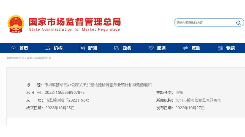Click the heart icon beside 服务
The height and width of the screenshot is (137, 245).
tap(151, 48)
